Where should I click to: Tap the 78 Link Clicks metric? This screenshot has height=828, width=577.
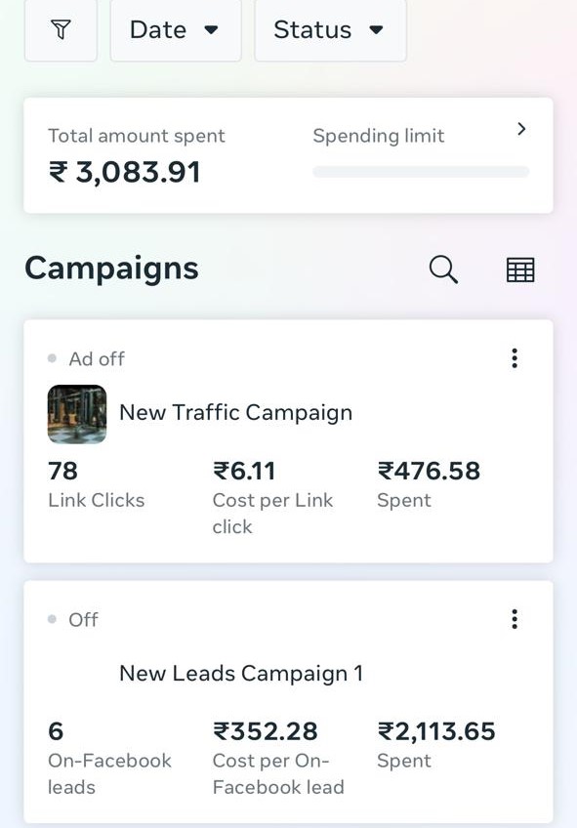96,484
